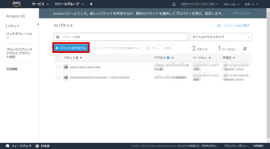Click the info icon beside アクセス column
The image size is (270, 149).
(168, 58)
